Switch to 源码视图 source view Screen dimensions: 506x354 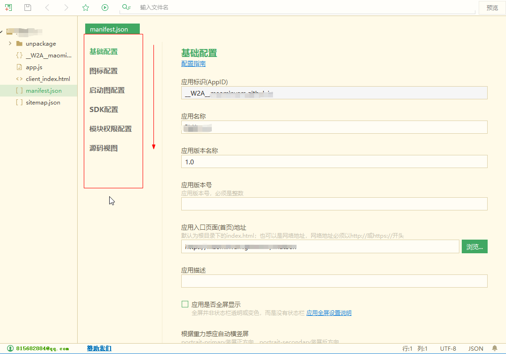pos(104,148)
